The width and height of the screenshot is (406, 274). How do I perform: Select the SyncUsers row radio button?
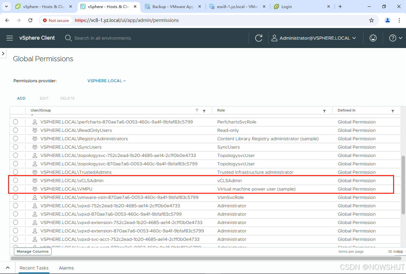[15, 147]
